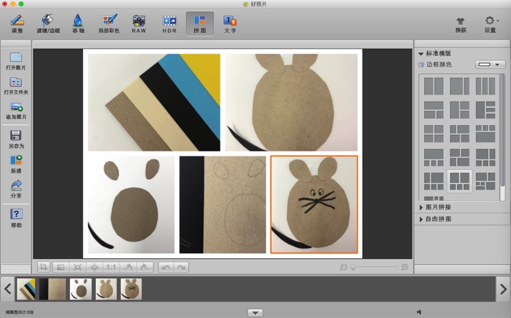Choose the wide-left narrow-right two-column template

click(459, 86)
